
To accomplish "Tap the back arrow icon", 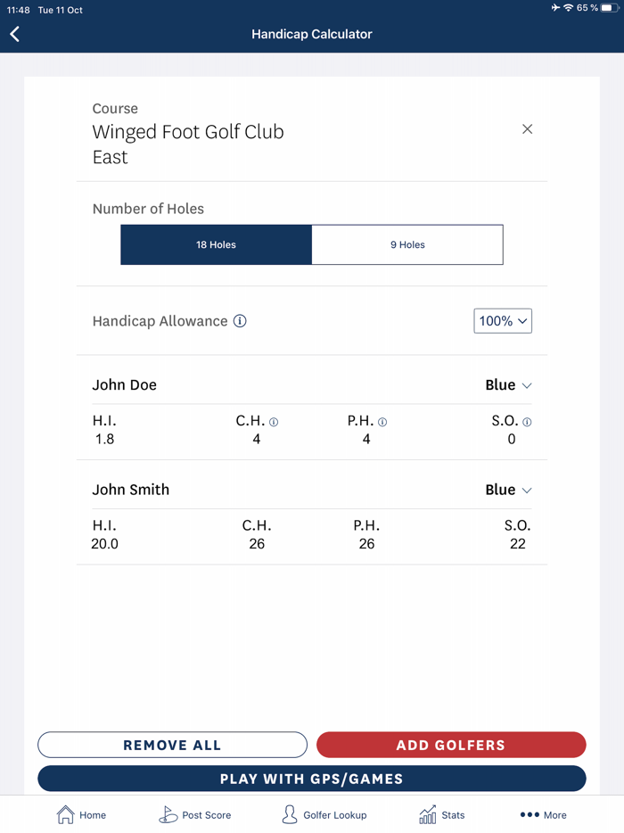I will (15, 34).
